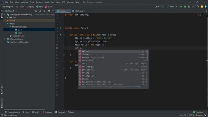
Task: Click line separator CRLF in status bar
Action: (x=185, y=115)
